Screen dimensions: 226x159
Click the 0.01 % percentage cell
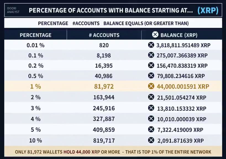tap(36, 45)
